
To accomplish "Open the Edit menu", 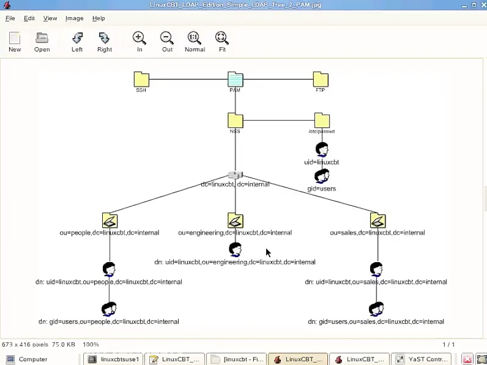I will pos(29,18).
